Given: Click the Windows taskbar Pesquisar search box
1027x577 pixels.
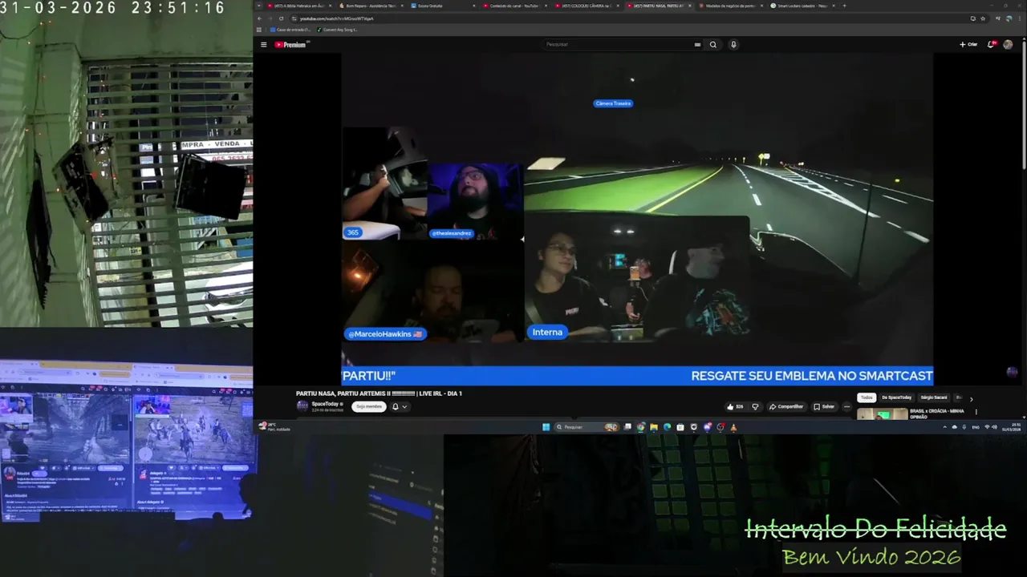Looking at the screenshot, I should click(x=586, y=427).
